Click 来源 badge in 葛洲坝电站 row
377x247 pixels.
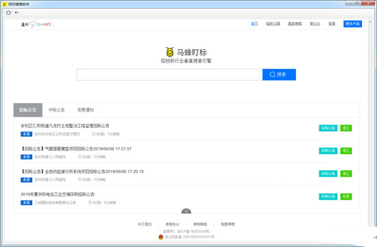point(27,203)
